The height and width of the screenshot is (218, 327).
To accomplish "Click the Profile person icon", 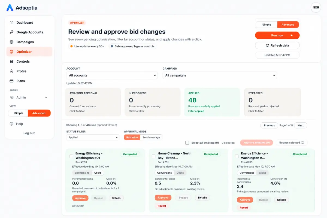I will 11,71.
